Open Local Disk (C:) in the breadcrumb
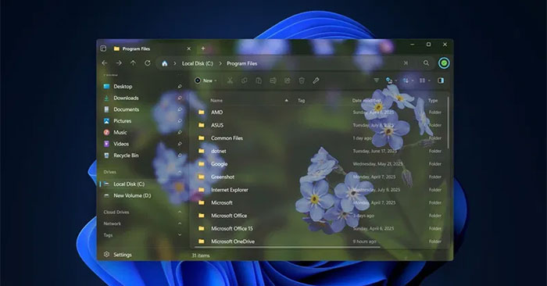 click(198, 63)
